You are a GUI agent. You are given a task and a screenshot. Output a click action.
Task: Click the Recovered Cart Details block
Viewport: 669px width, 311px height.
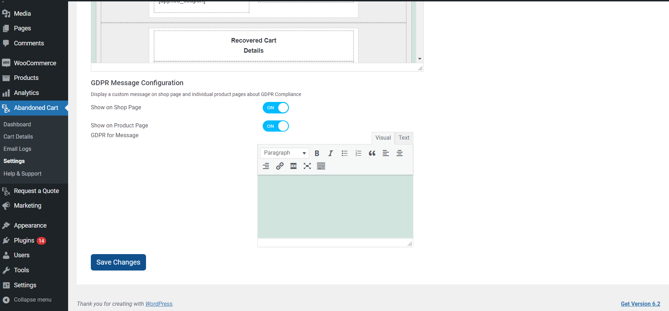click(254, 46)
